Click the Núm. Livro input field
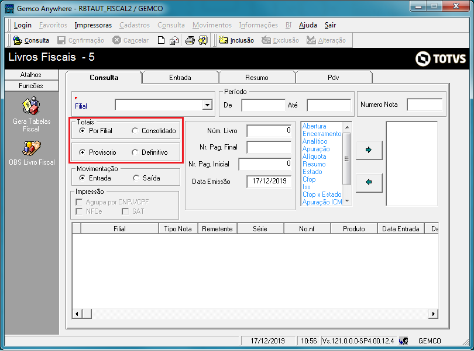 click(x=269, y=131)
